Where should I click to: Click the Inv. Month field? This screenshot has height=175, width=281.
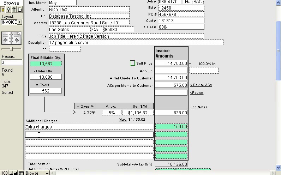point(62,3)
